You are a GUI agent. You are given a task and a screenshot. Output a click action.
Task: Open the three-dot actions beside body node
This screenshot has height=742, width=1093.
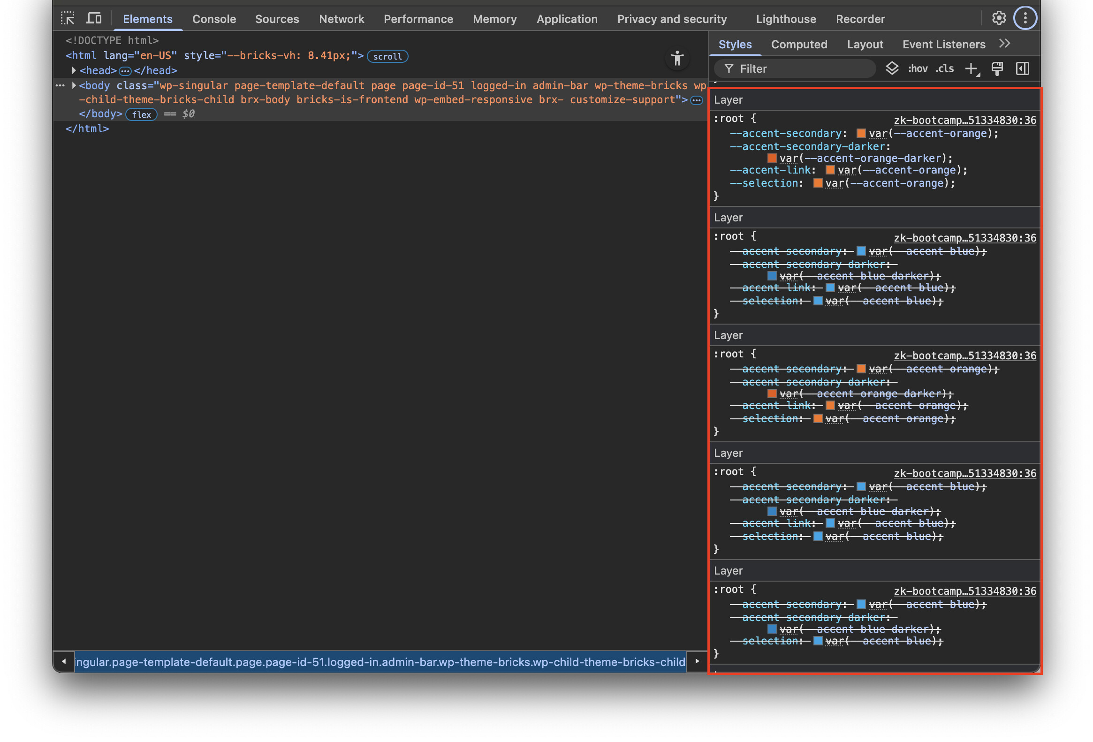(x=60, y=85)
